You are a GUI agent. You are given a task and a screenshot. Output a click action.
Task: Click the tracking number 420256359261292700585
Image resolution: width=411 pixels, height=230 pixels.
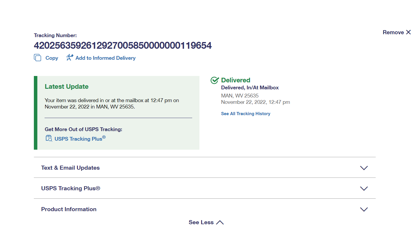[123, 46]
